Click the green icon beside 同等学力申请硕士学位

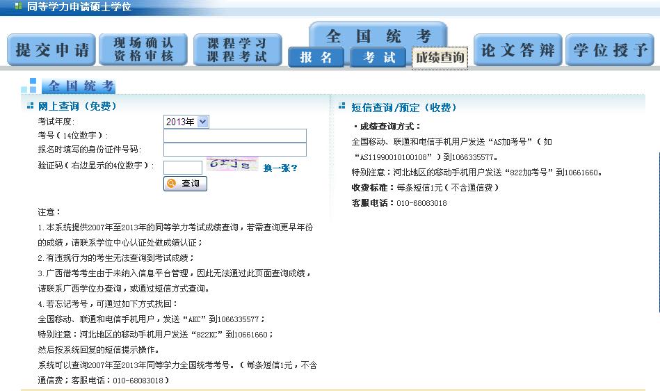tap(18, 7)
